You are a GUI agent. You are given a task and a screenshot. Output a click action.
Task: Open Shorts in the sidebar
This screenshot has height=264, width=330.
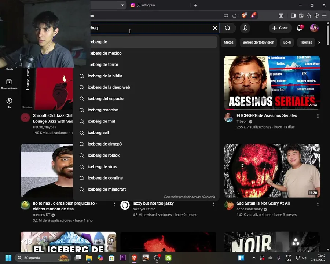tap(9, 69)
